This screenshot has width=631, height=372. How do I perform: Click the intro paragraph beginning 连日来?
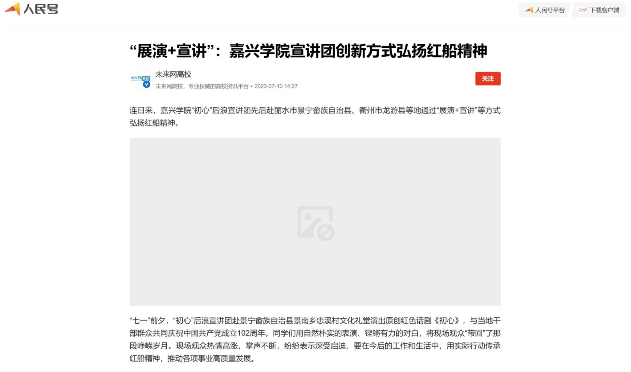coord(315,117)
